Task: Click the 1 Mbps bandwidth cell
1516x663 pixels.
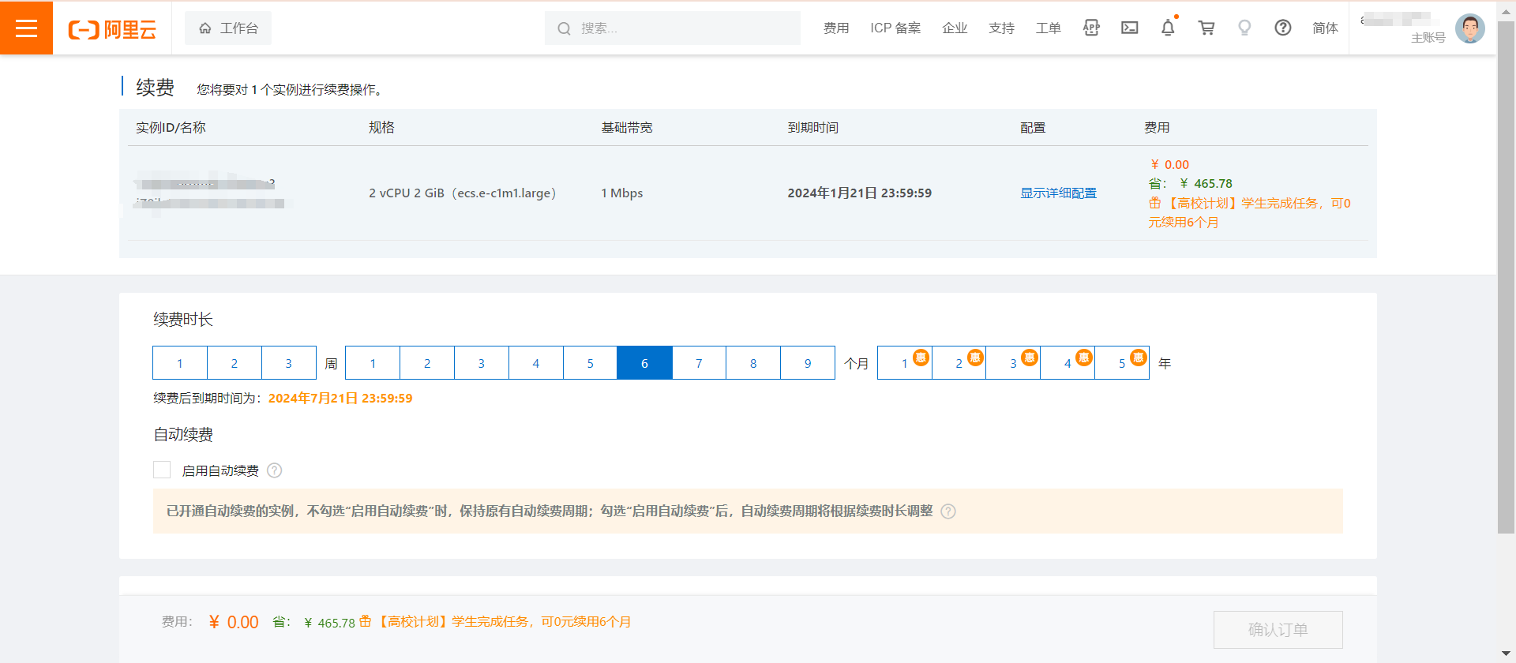Action: pyautogui.click(x=622, y=193)
